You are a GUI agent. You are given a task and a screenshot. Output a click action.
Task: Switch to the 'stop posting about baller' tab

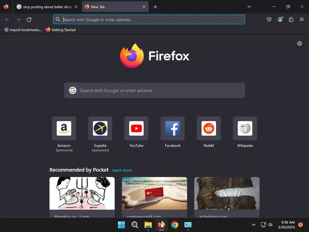click(47, 7)
